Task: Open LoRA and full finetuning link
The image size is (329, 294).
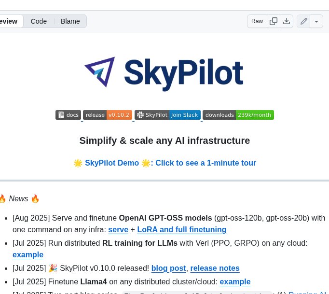Action: tap(181, 230)
